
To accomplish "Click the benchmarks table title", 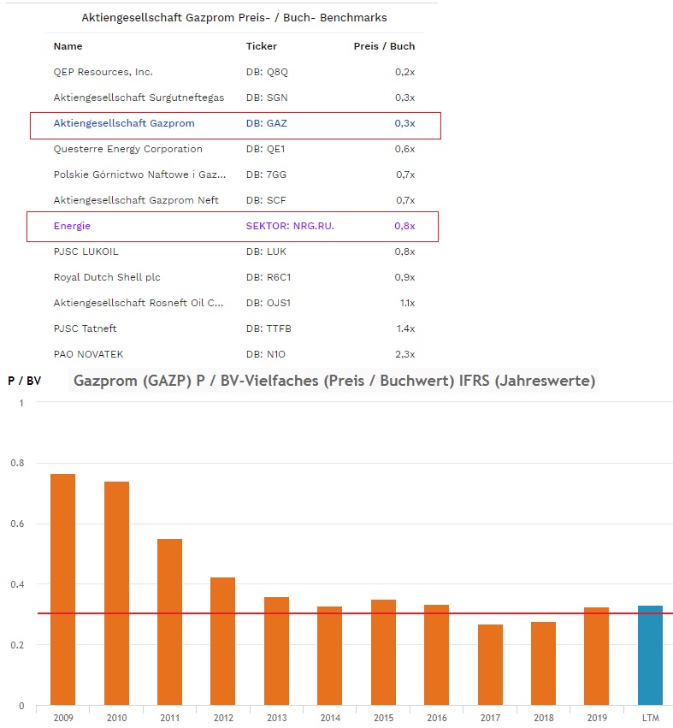I will coord(234,18).
